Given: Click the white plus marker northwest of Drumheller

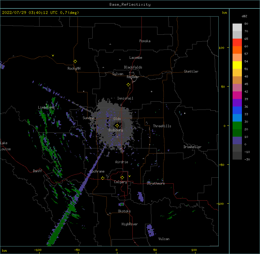Looking at the screenshot, I should (x=185, y=113).
